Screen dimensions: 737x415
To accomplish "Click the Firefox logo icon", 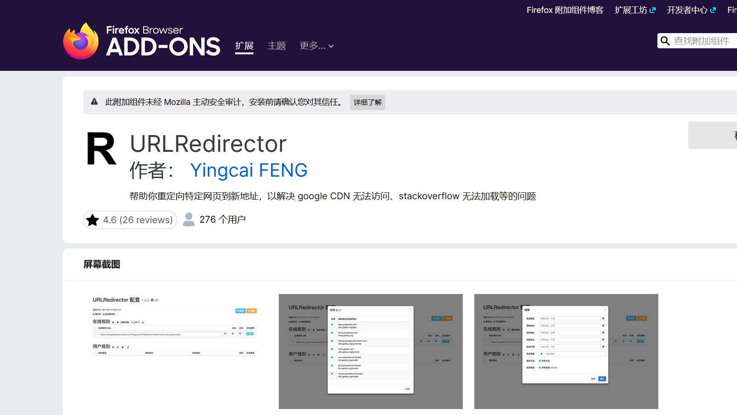I will click(81, 41).
